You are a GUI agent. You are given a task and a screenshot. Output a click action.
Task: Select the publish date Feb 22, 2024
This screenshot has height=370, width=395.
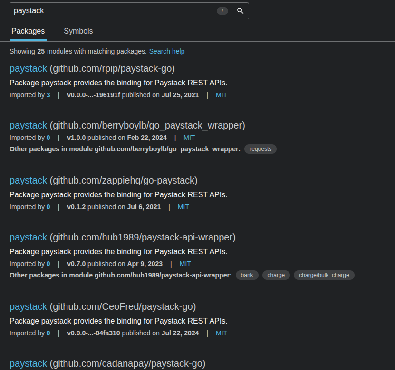(147, 138)
